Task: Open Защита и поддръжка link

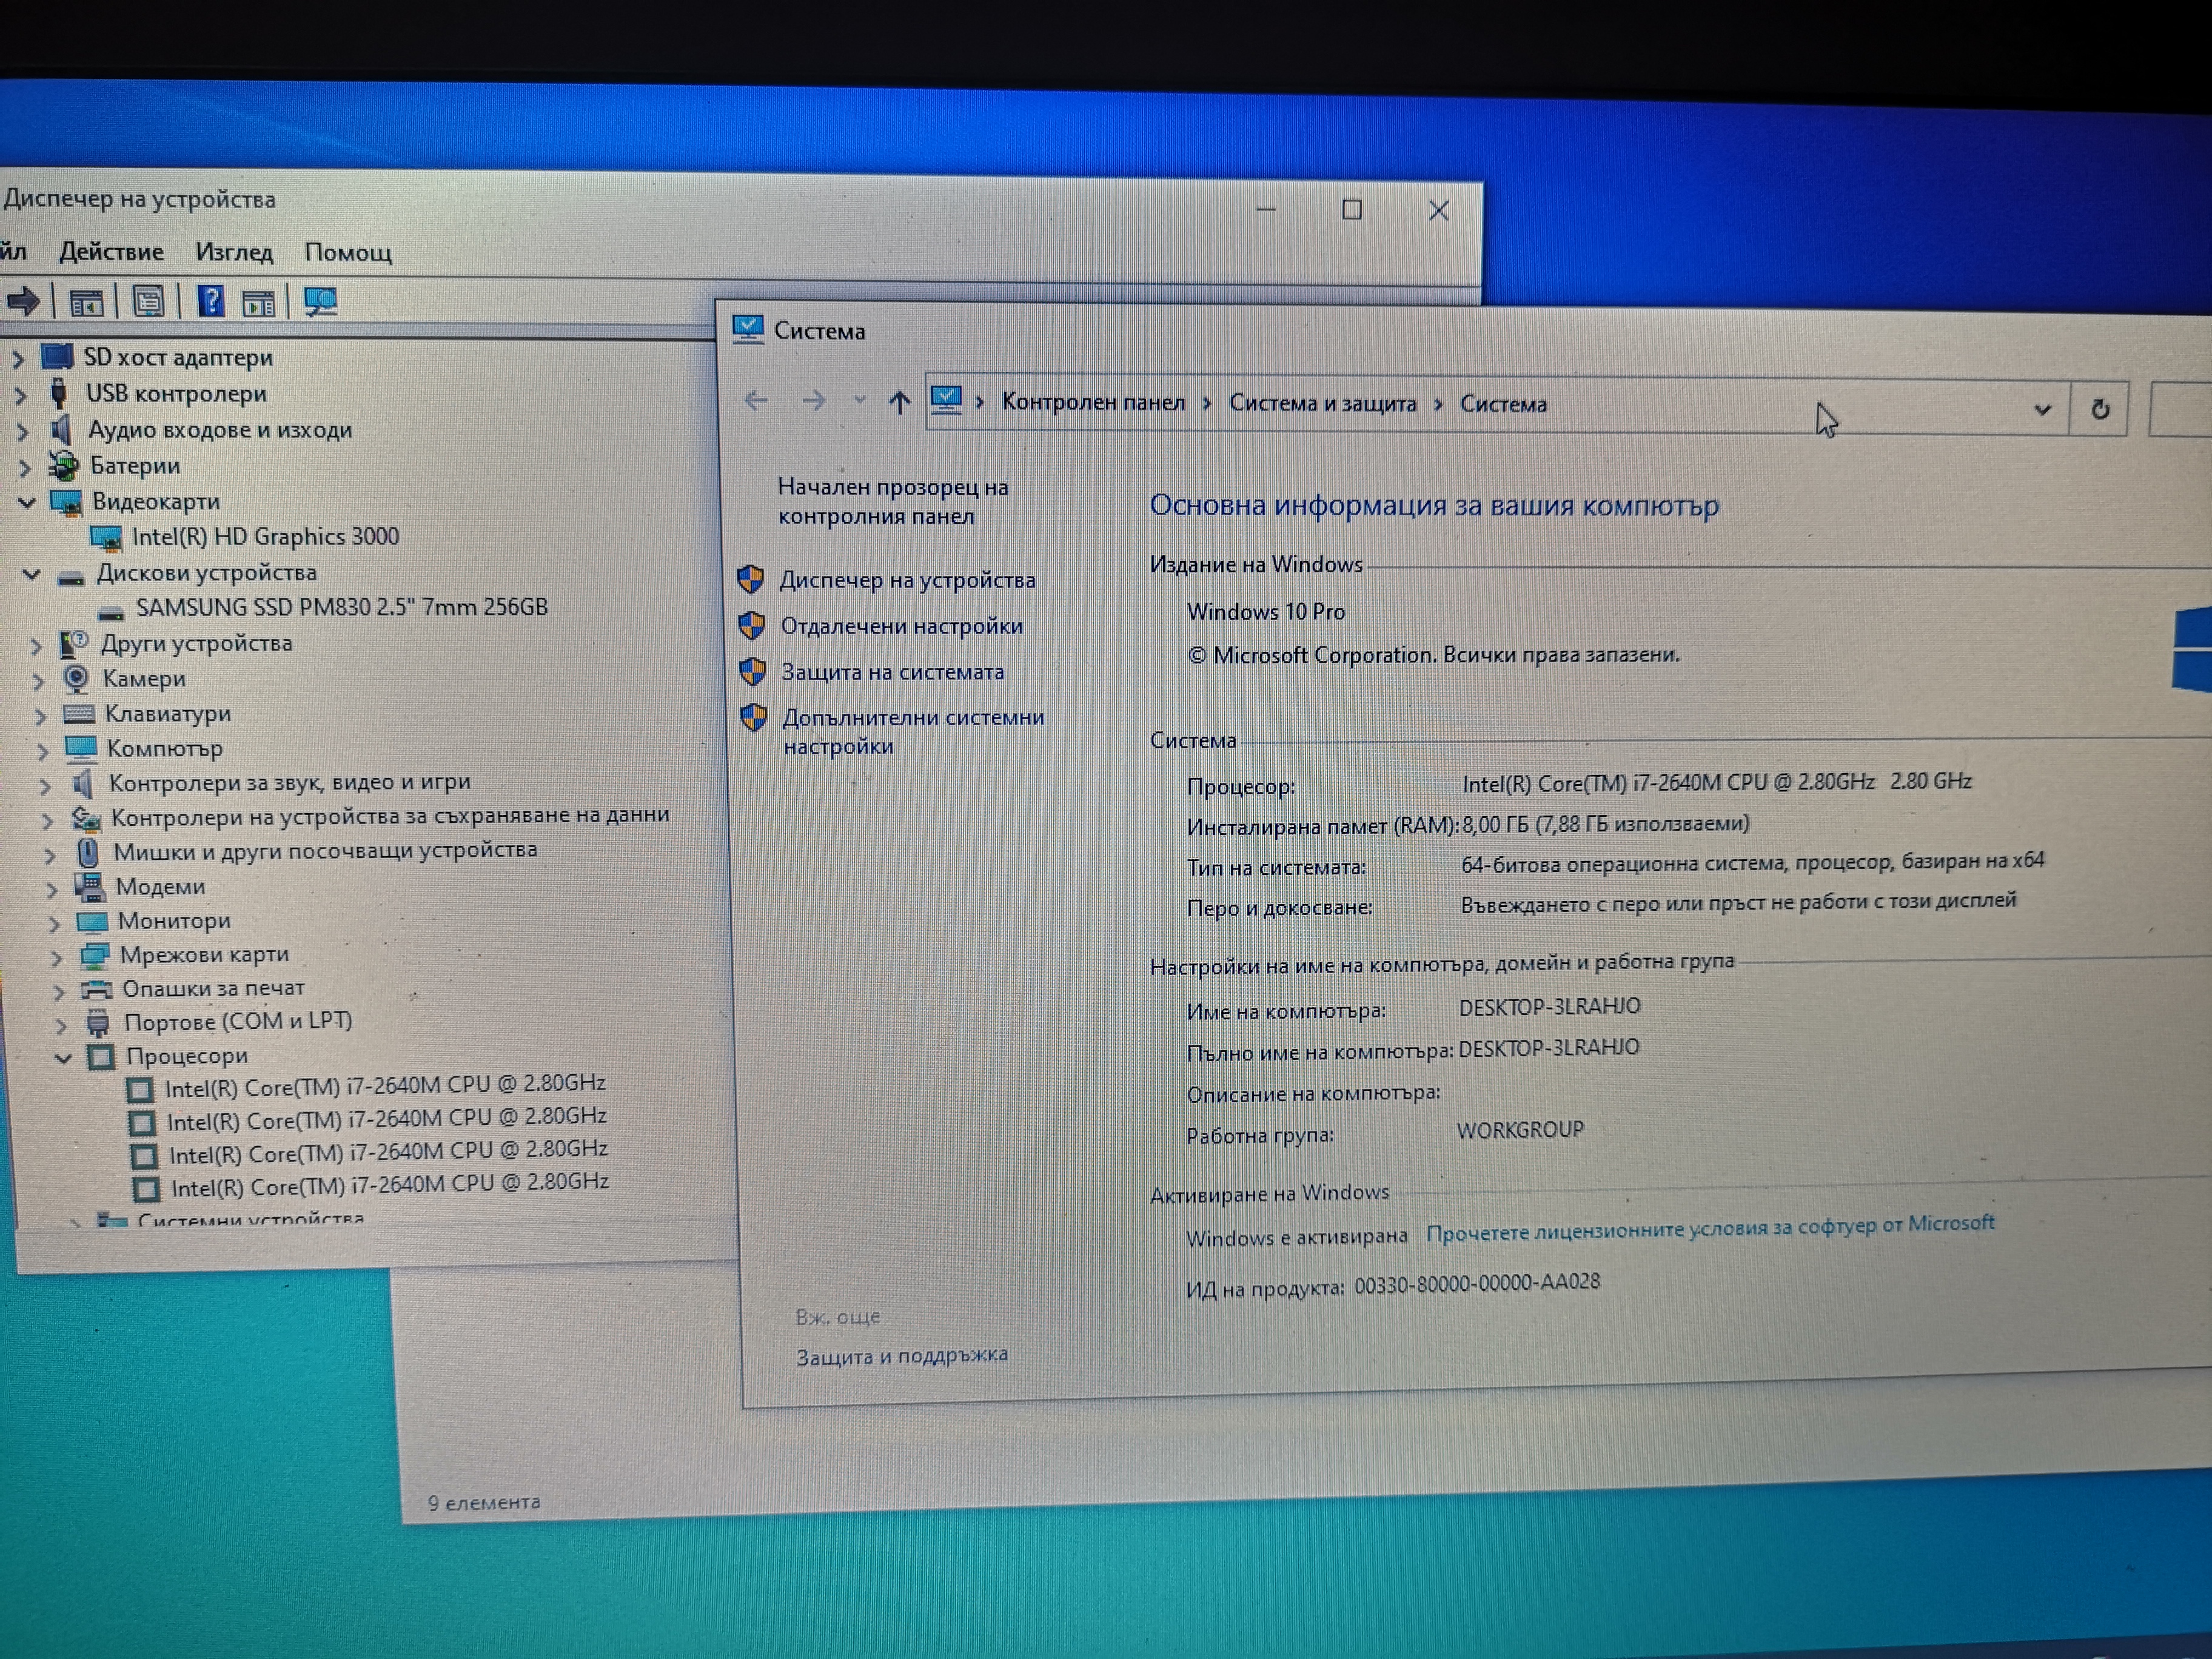Action: point(901,1355)
